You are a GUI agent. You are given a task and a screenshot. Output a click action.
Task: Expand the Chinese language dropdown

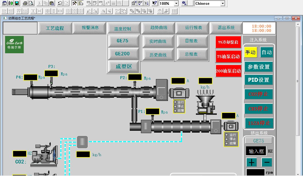coord(223,3)
